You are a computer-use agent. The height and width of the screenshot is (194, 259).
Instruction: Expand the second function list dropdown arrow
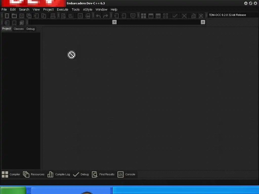[203, 22]
